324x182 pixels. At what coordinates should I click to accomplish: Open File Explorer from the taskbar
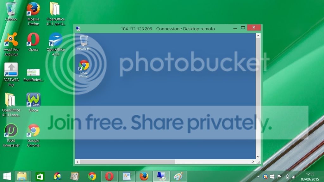(22, 176)
